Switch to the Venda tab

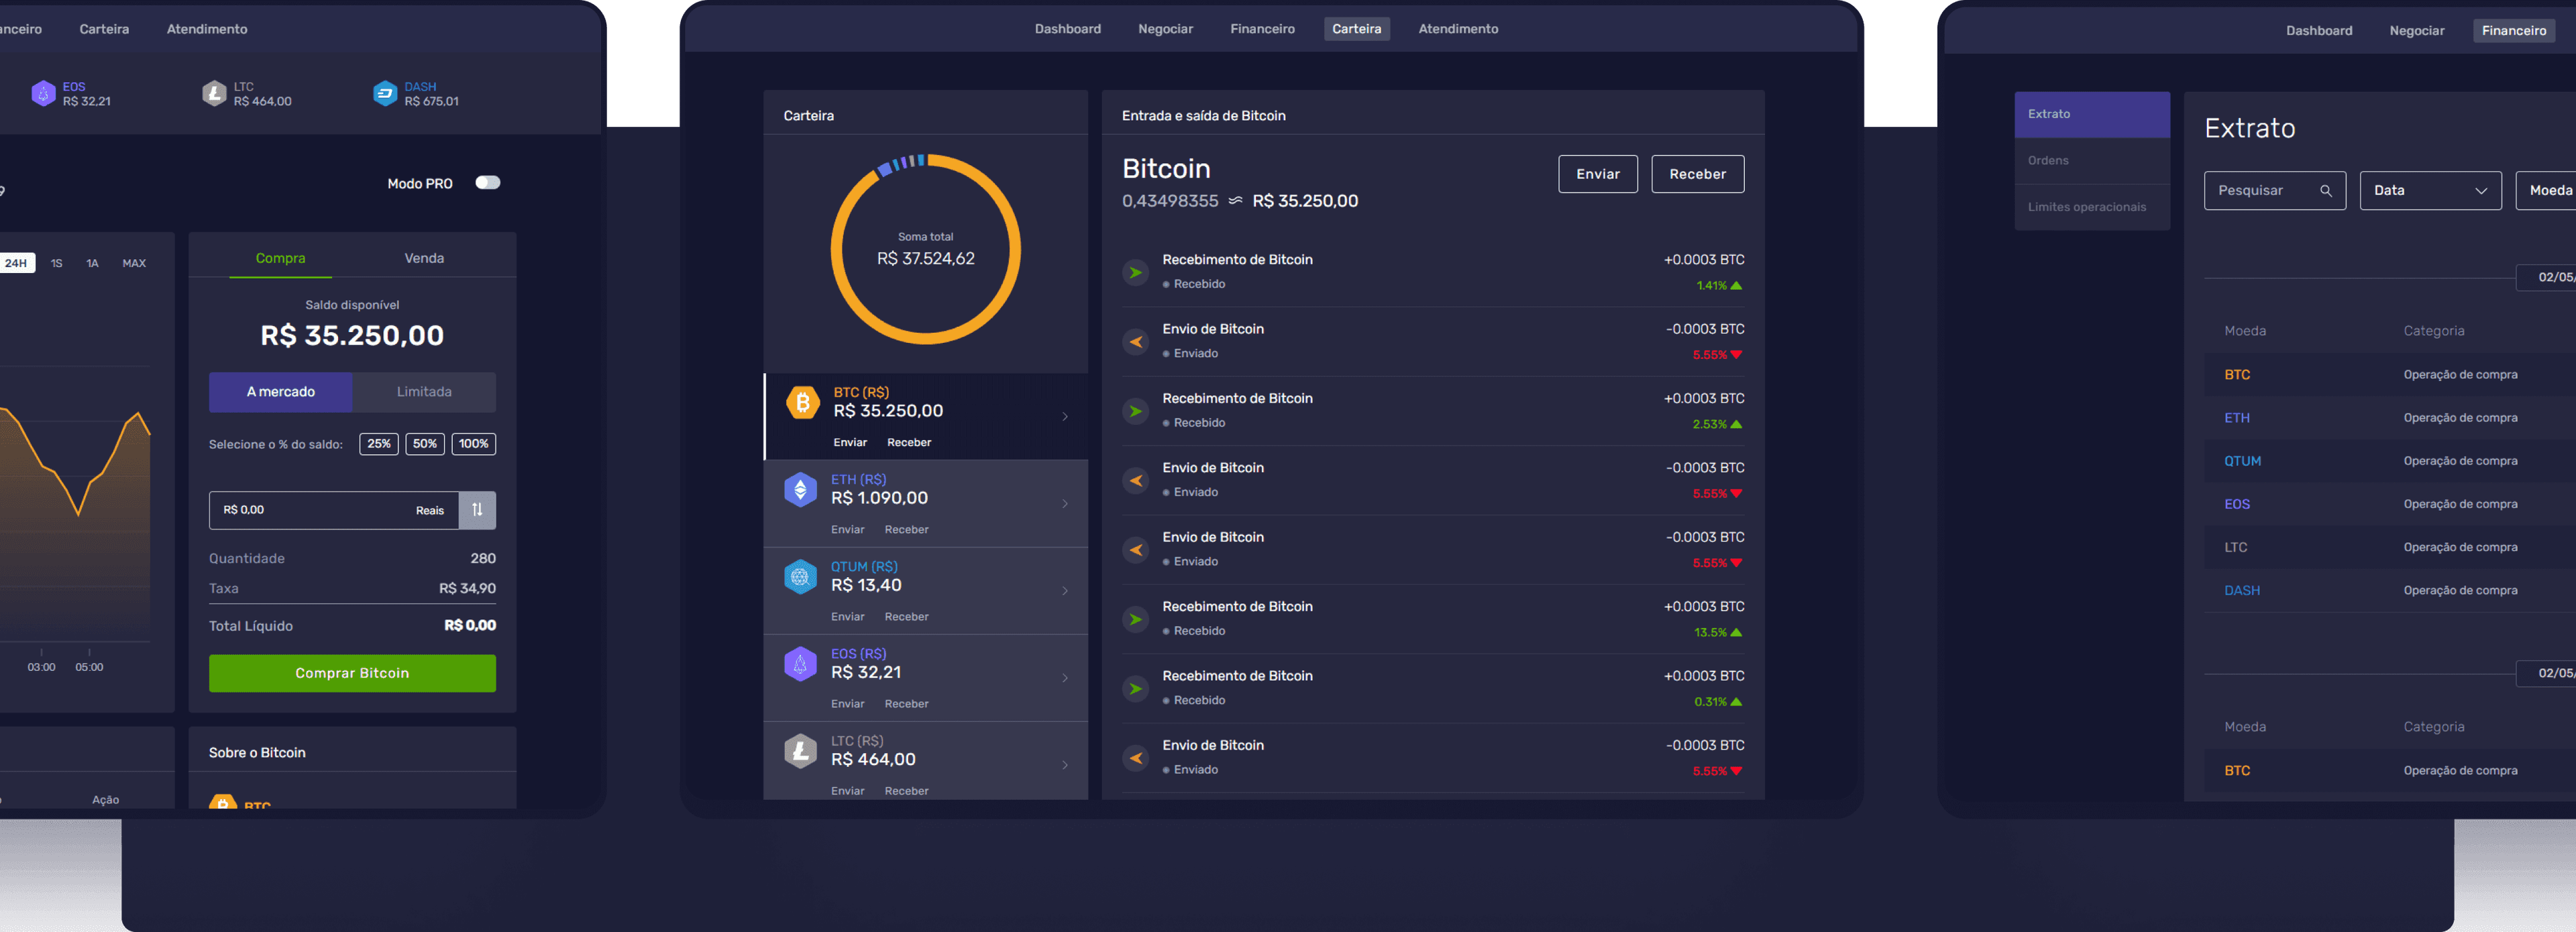click(x=424, y=258)
